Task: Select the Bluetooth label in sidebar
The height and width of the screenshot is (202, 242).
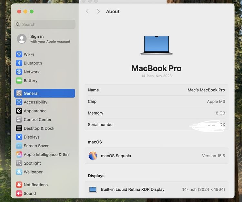Action: [33, 63]
